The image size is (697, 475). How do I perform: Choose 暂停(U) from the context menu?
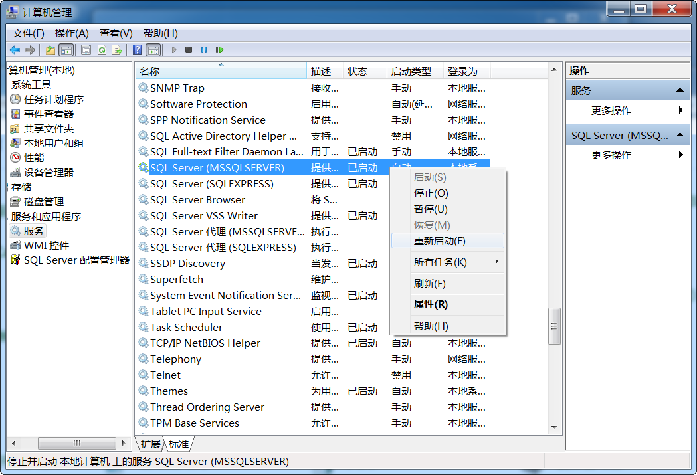pos(448,209)
